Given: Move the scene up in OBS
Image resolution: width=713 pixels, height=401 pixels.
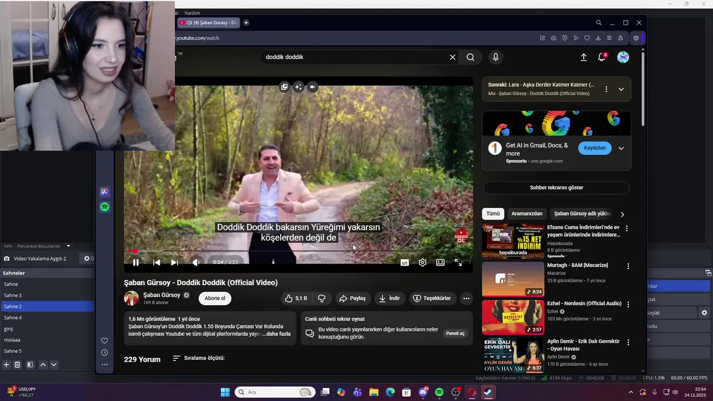Looking at the screenshot, I should tap(43, 365).
